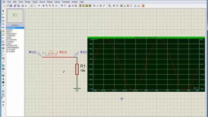Click the green Analogue Analysis graph title bar
Image resolution: width=208 pixels, height=117 pixels.
[146, 38]
